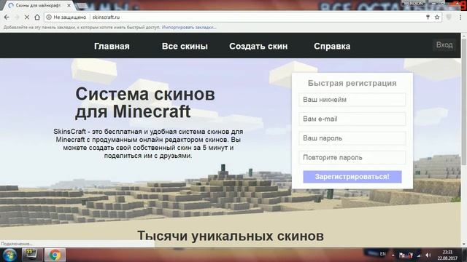Open Chrome from the taskbar
This screenshot has height=262, width=467.
55,255
